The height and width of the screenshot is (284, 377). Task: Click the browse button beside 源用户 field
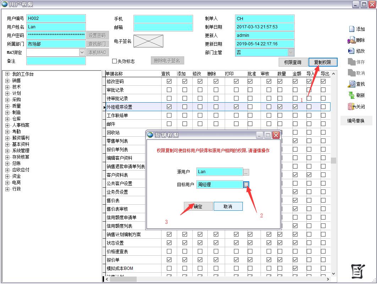[246, 172]
